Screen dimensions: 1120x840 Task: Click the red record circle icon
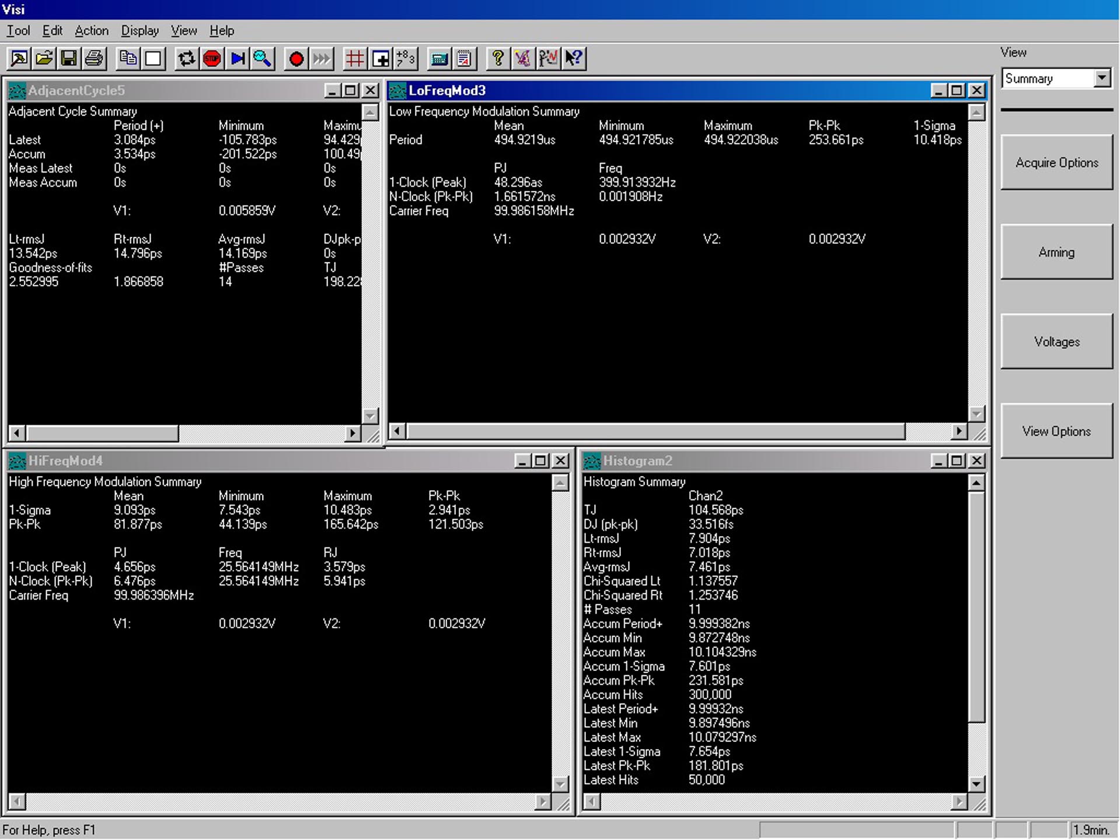296,58
